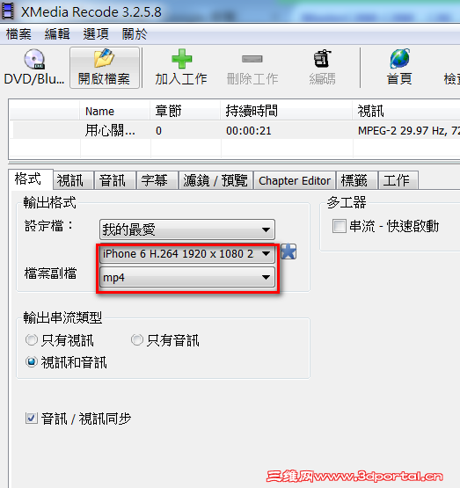Open the 檔案 menu
The height and width of the screenshot is (488, 460).
(x=18, y=34)
